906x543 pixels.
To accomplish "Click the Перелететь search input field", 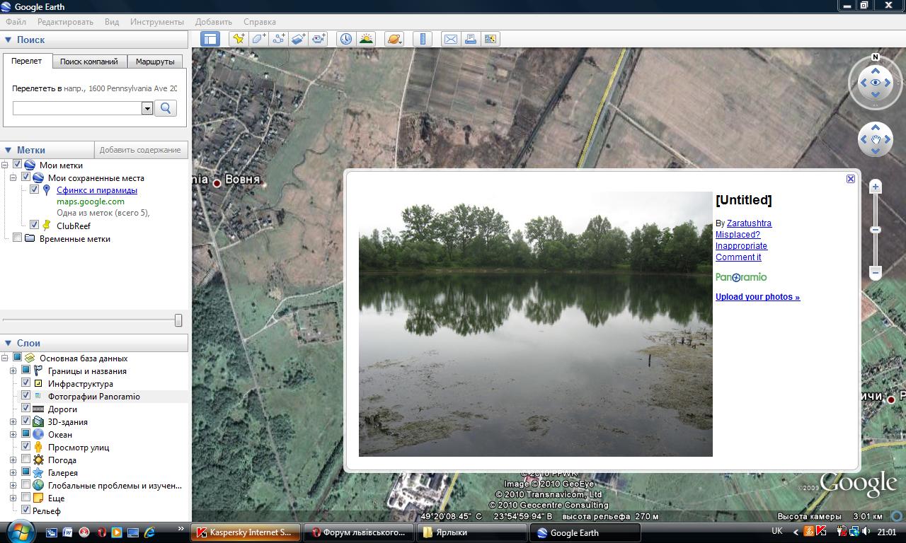I will tap(78, 108).
